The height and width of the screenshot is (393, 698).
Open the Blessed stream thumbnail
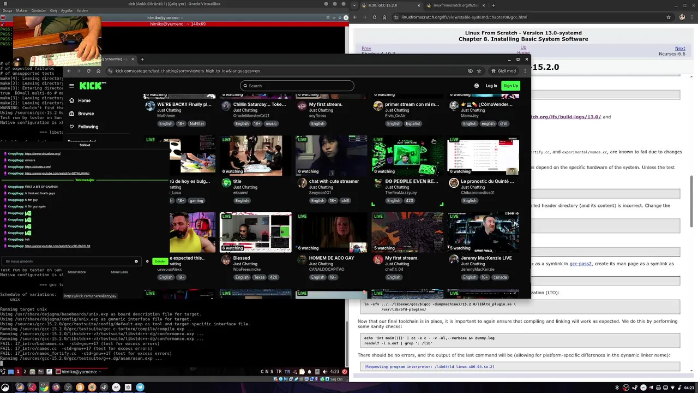click(x=256, y=233)
